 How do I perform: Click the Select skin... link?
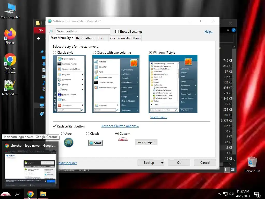pos(159,117)
